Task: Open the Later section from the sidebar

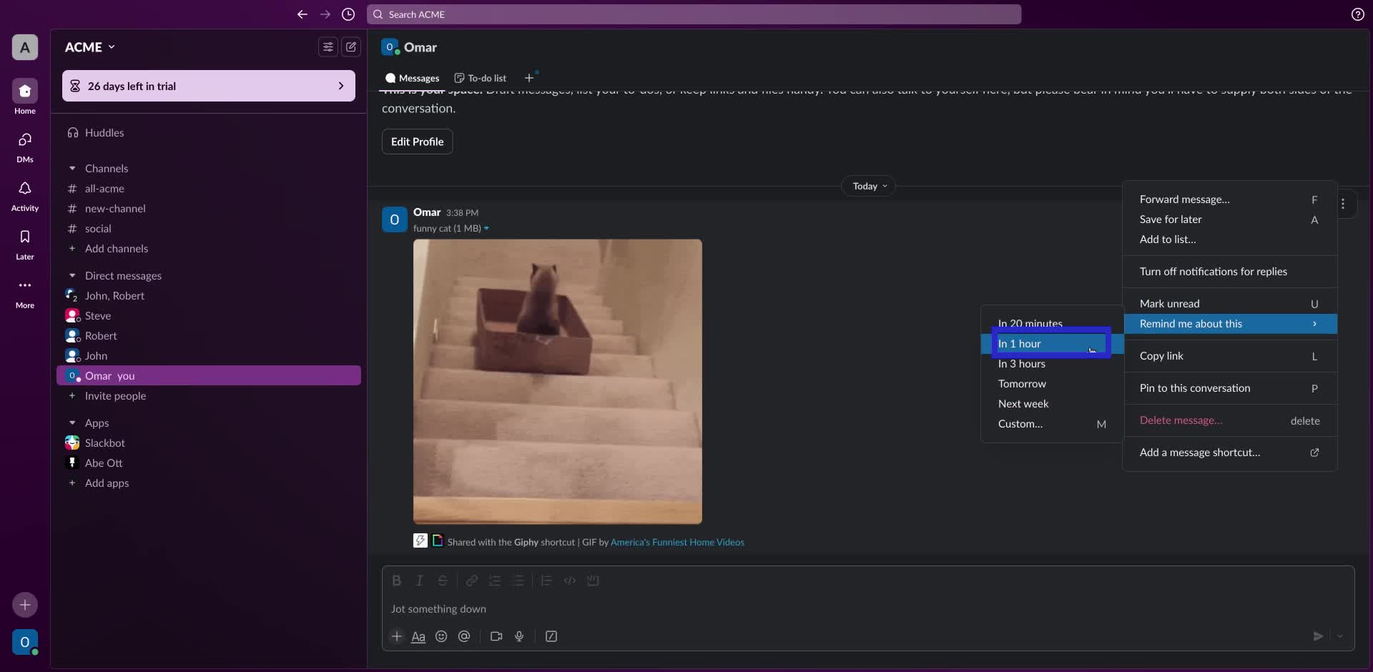Action: pyautogui.click(x=24, y=243)
